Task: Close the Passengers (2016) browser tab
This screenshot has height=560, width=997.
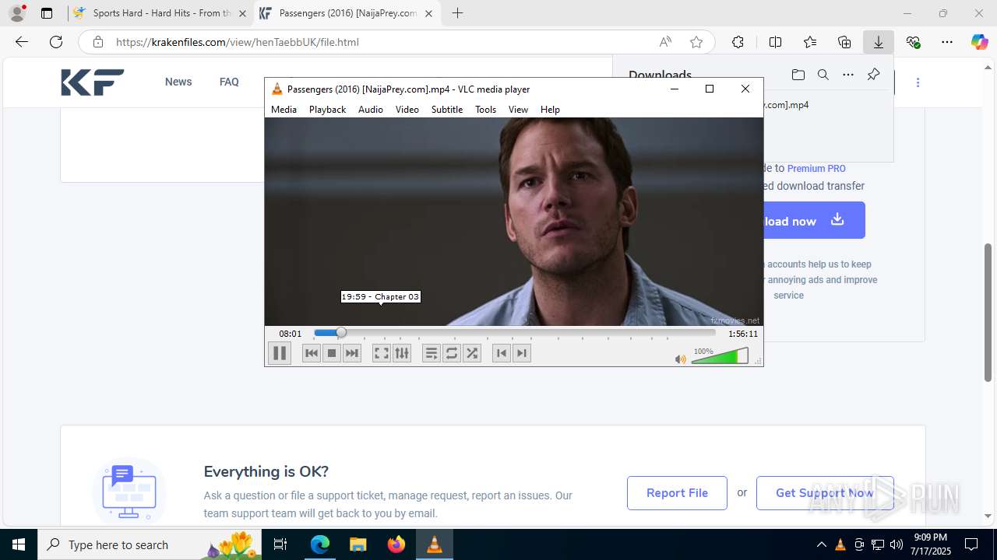Action: pyautogui.click(x=428, y=13)
